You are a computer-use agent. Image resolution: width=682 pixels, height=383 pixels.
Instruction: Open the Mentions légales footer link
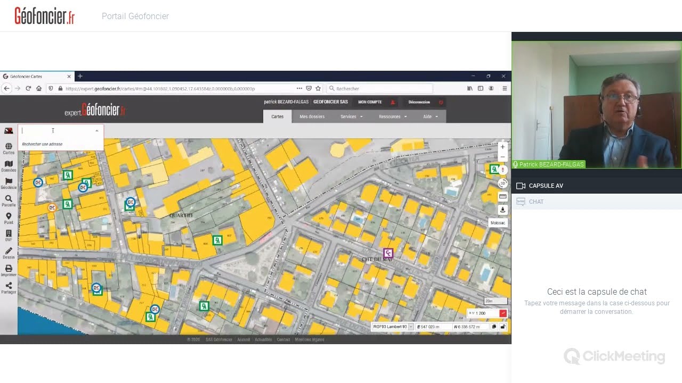click(310, 339)
